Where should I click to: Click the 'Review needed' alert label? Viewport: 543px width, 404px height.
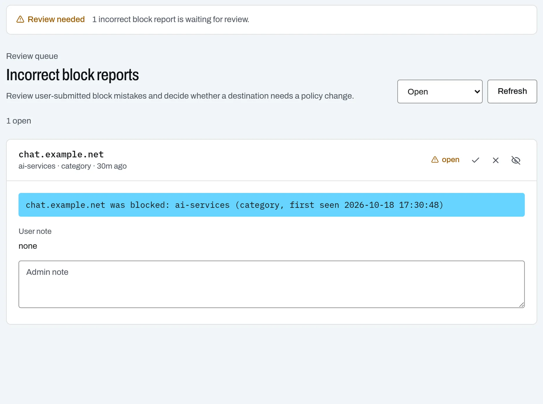point(56,19)
